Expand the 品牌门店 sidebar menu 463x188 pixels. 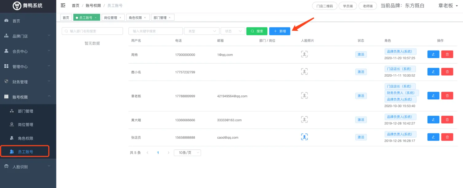(x=28, y=36)
